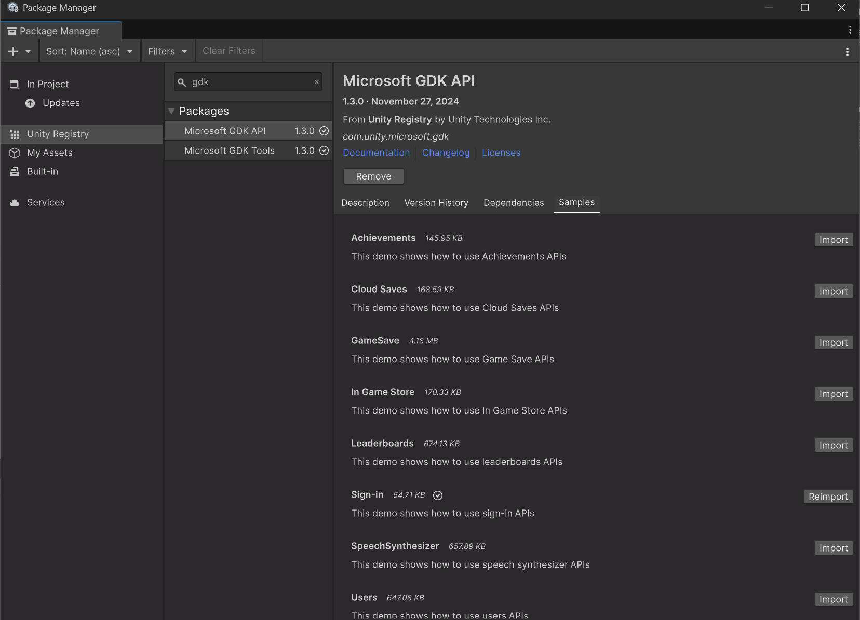
Task: Open My Assets section
Action: 49,153
